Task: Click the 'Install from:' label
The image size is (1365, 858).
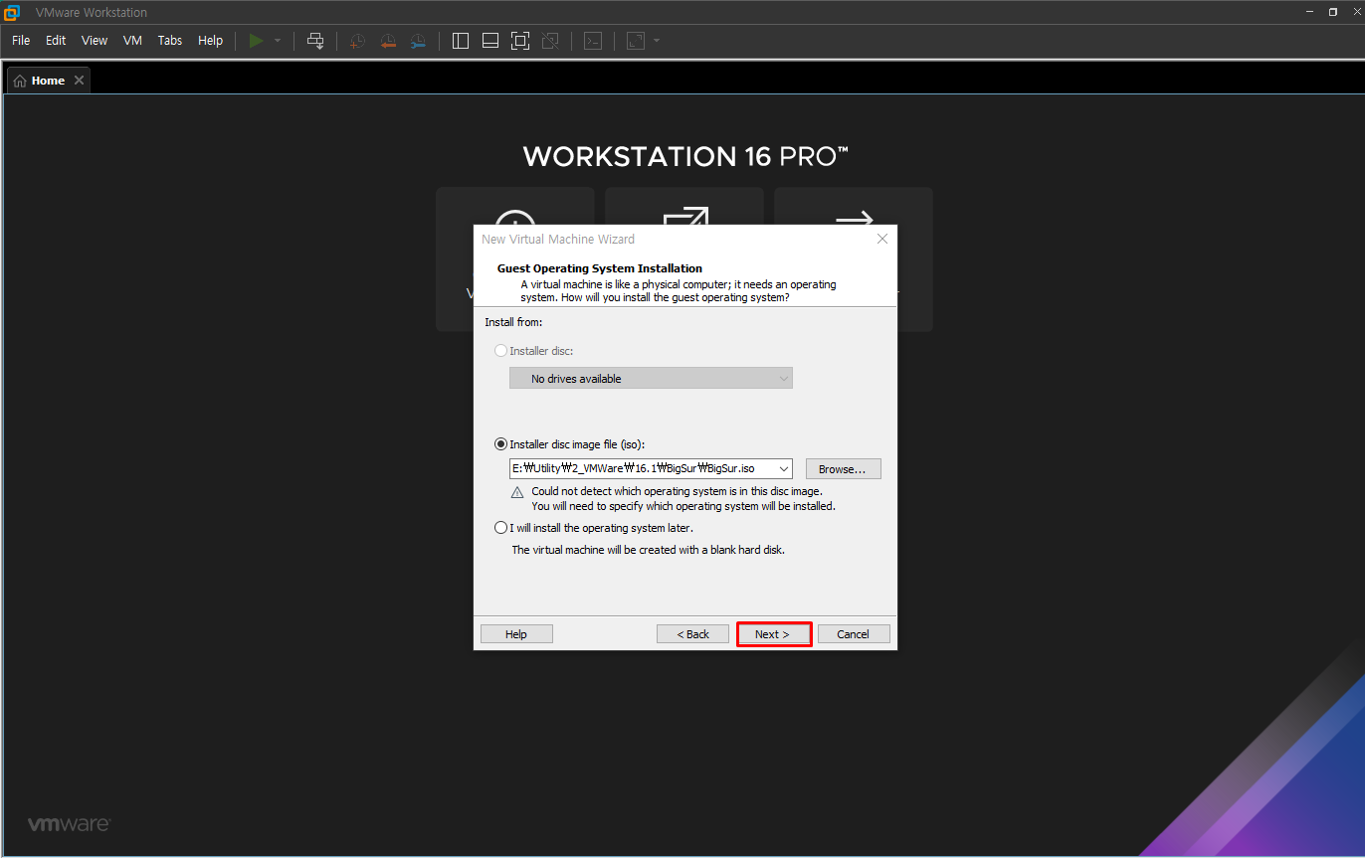Action: click(x=513, y=322)
